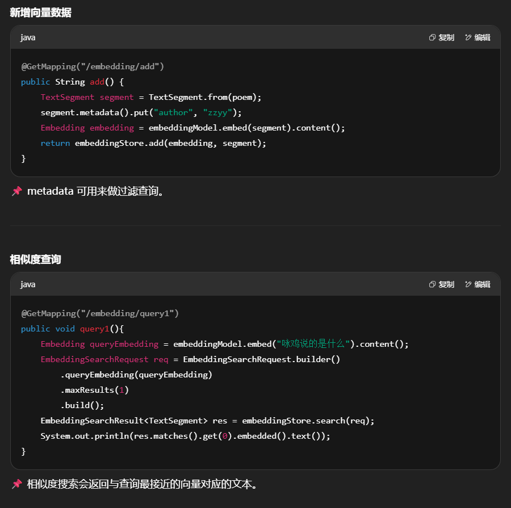
Task: Click the pushpin icon beside the 相似度搜索 note
Action: [x=16, y=484]
